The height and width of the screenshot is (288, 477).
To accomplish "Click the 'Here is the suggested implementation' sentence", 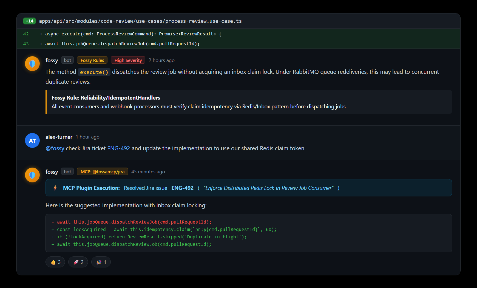I will click(126, 205).
